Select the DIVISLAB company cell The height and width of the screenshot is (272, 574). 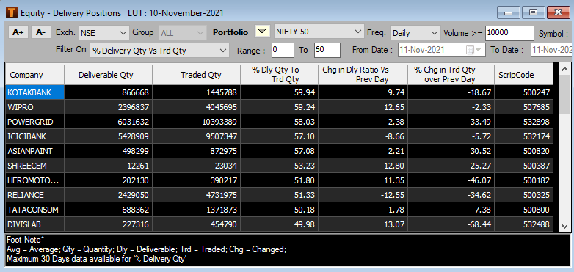click(x=34, y=224)
